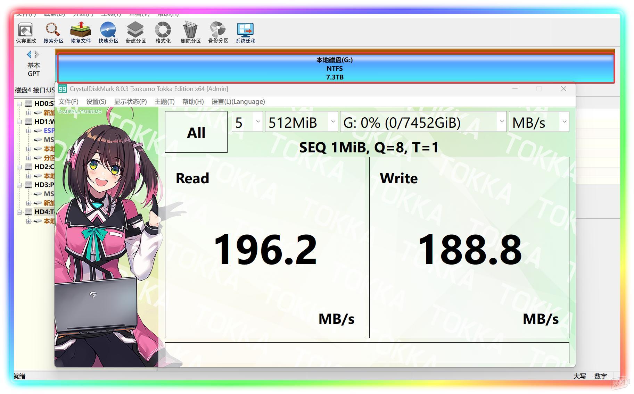The image size is (634, 394).
Task: Click the Write result panel showing 188.8
Action: (x=469, y=248)
